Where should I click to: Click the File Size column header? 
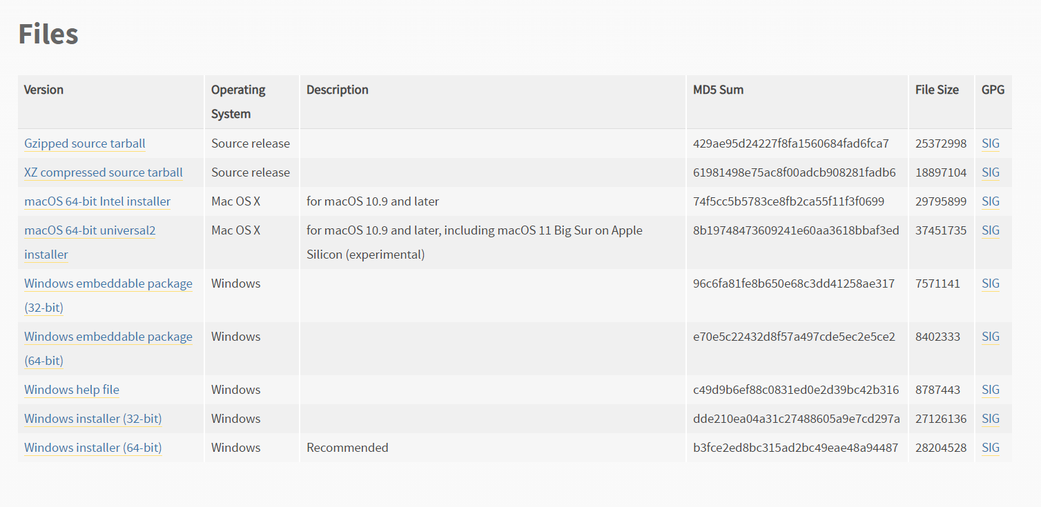point(937,90)
